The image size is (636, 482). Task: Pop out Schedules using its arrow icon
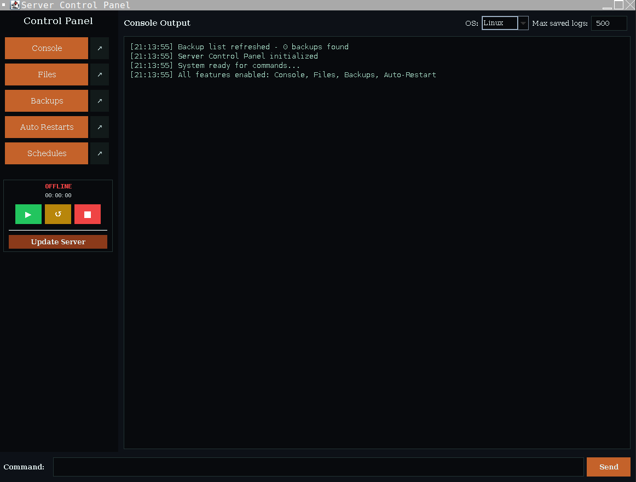click(100, 153)
